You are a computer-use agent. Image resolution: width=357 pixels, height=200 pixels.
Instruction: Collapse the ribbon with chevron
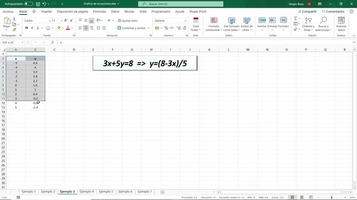354,36
